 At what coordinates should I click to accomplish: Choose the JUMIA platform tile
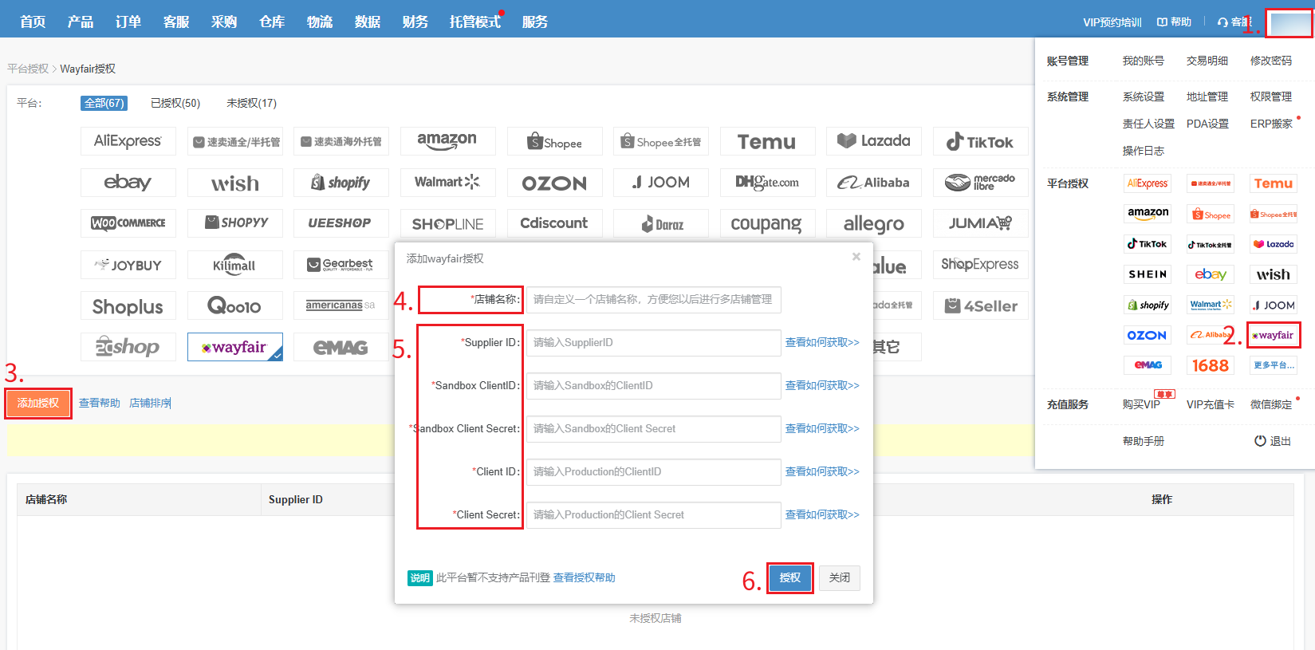980,223
